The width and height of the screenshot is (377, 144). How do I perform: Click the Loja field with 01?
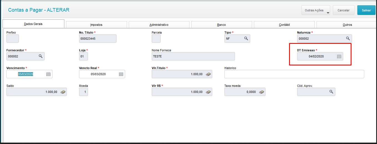tap(84, 56)
